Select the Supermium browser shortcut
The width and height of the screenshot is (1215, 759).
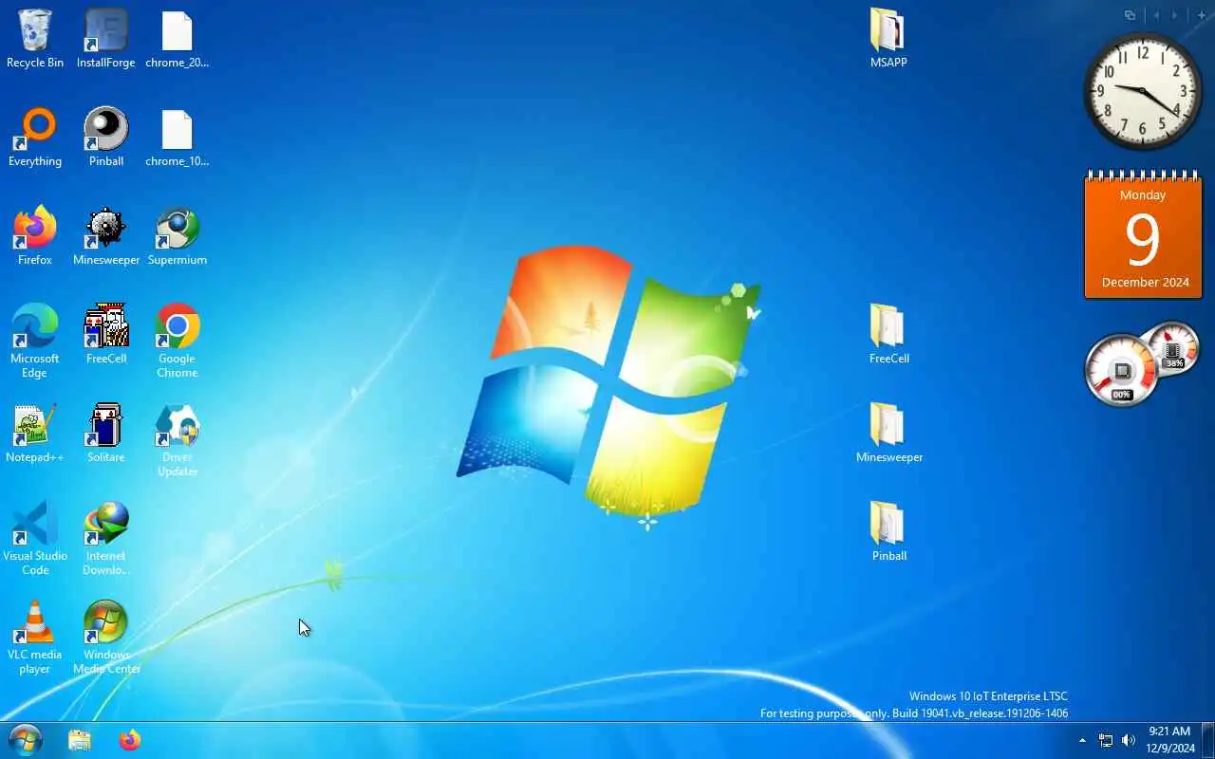point(177,236)
